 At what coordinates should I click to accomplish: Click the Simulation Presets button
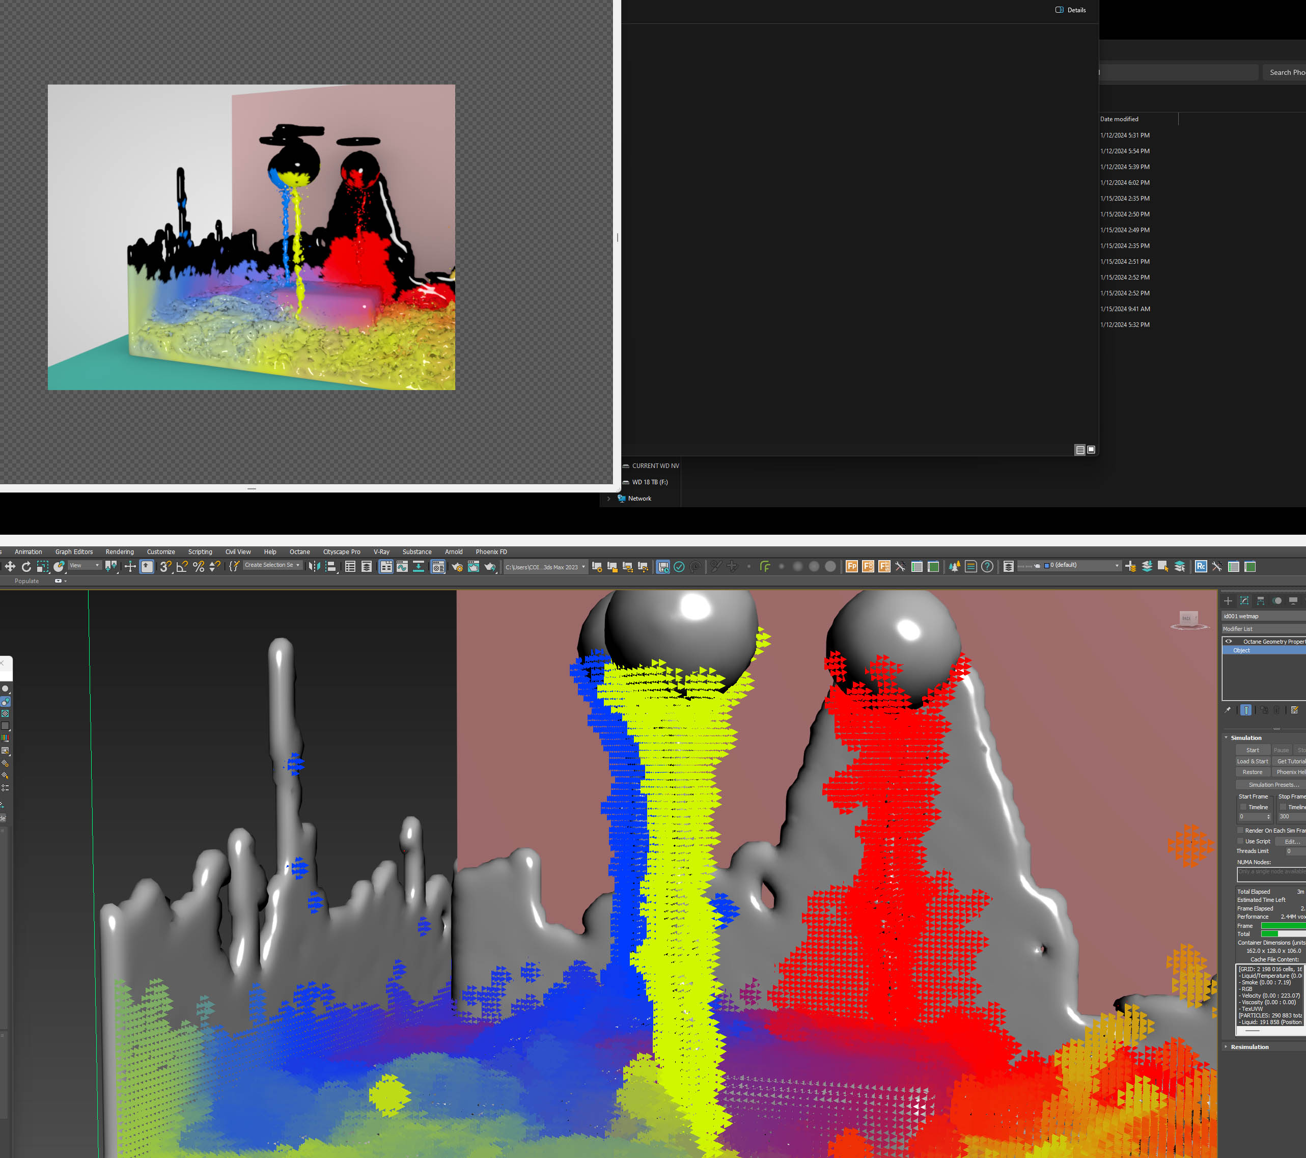click(1273, 785)
